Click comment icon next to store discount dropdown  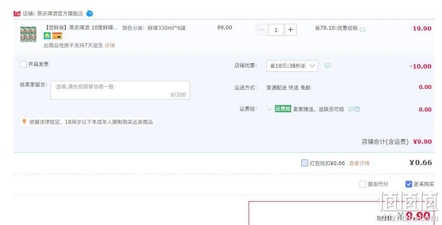click(x=328, y=66)
